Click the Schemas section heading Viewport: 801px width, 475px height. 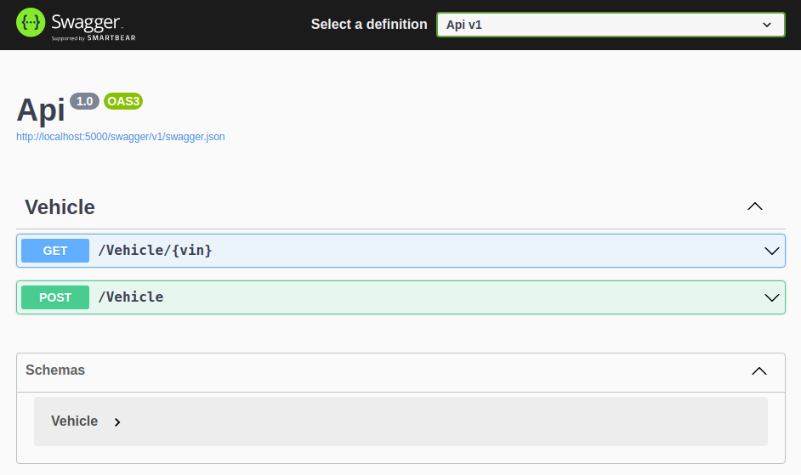[x=55, y=370]
